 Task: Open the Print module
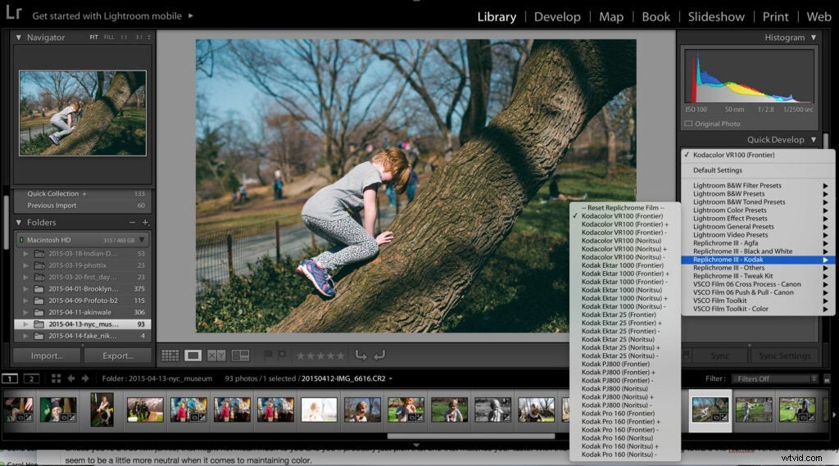point(775,16)
